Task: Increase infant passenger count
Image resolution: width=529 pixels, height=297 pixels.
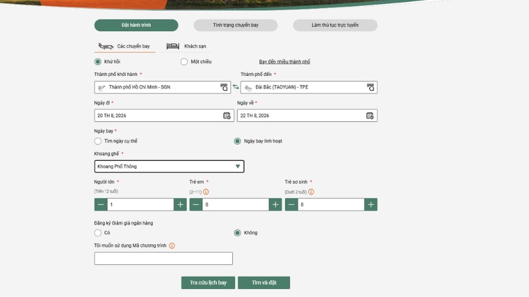Action: [x=371, y=205]
